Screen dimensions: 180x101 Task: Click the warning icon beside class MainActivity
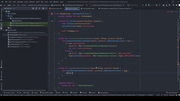pos(52,14)
